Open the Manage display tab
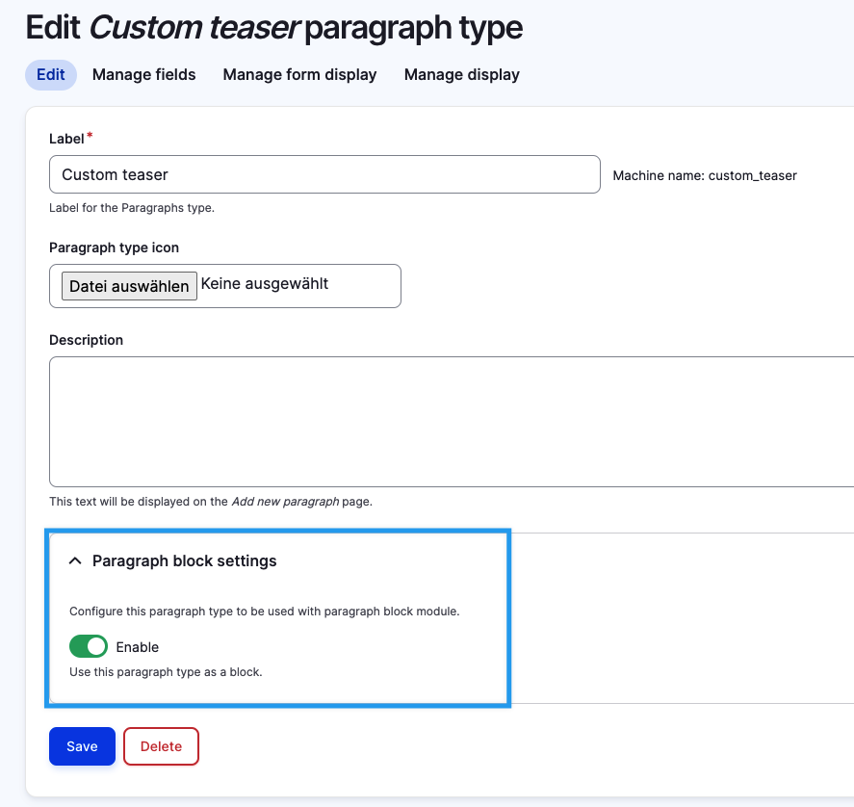The image size is (854, 807). 461,74
